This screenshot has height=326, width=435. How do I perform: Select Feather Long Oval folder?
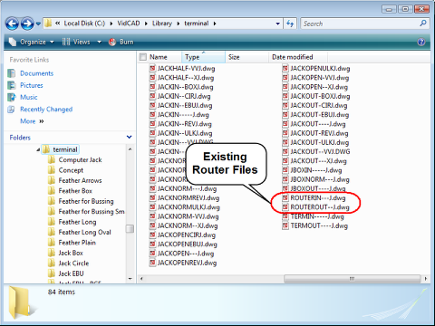click(x=84, y=232)
